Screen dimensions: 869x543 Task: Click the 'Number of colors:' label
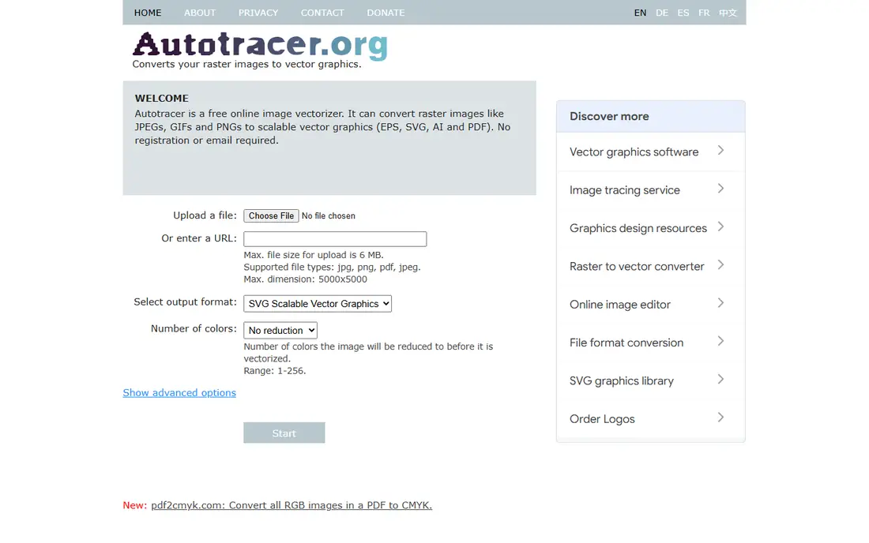pyautogui.click(x=194, y=328)
